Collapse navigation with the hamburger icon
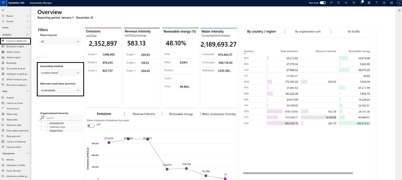402x180 pixels. pyautogui.click(x=3, y=10)
